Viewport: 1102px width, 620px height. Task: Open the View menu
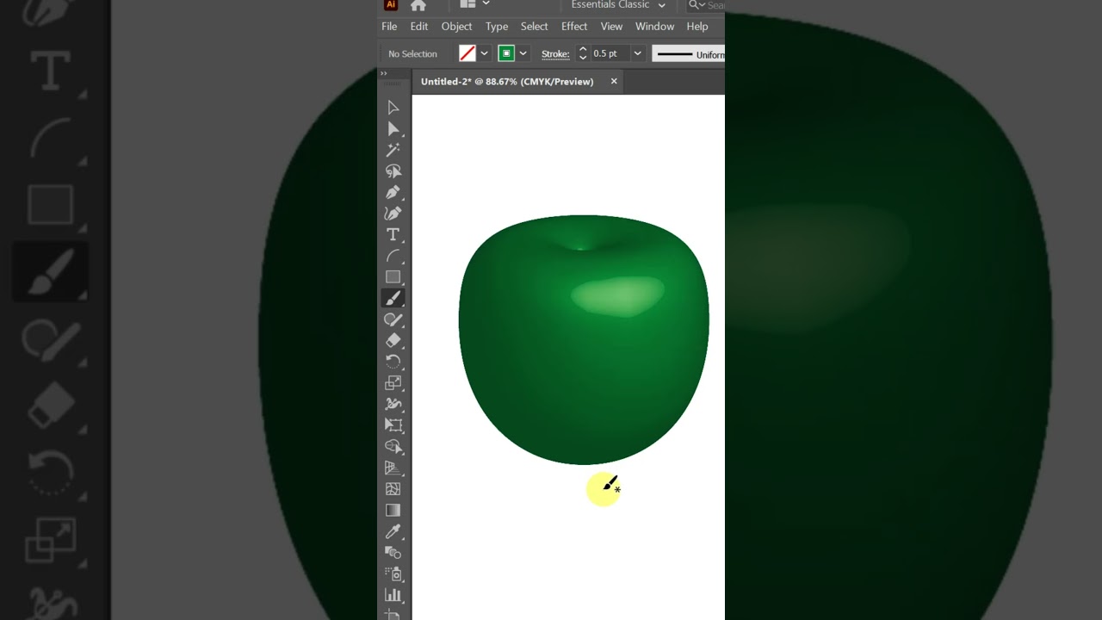pyautogui.click(x=611, y=27)
